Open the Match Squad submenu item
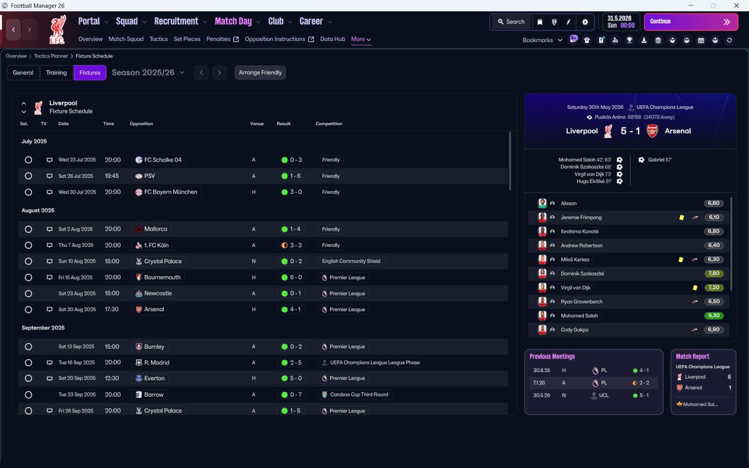This screenshot has height=468, width=749. coord(126,39)
